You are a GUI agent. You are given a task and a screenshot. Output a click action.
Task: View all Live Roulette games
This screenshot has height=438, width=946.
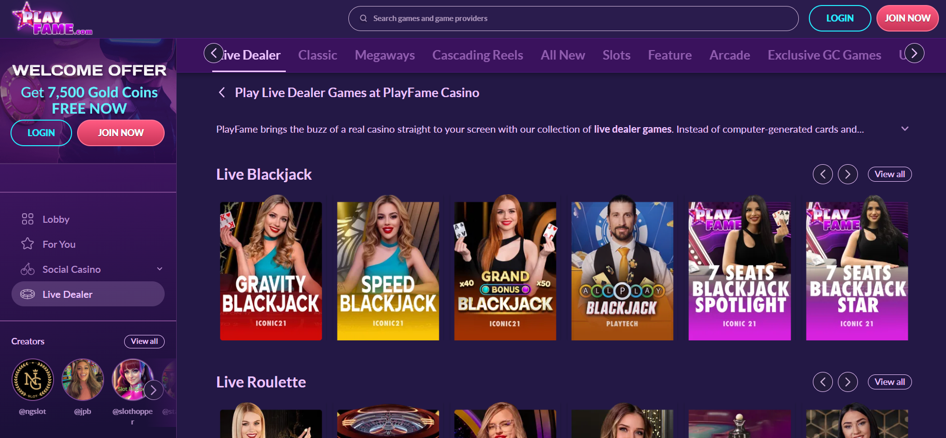890,382
